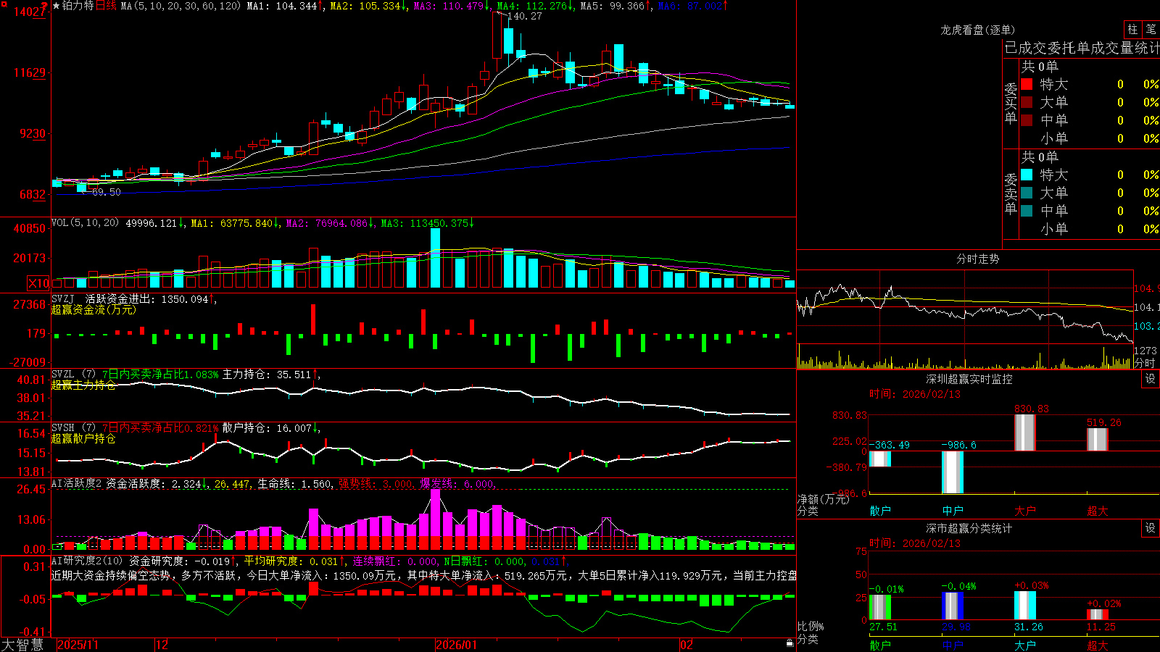
Task: Click the 27.51 percentage under the 散户 bar
Action: [x=883, y=627]
